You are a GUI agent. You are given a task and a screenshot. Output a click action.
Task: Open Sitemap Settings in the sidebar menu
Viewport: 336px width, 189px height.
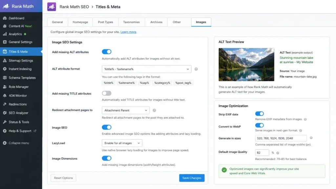(21, 61)
